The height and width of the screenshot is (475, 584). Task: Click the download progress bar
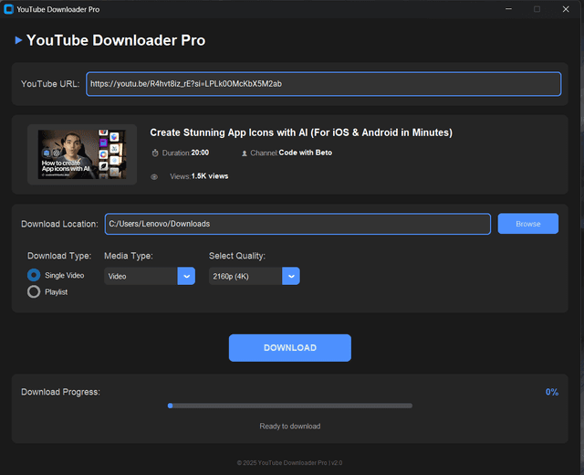point(290,406)
